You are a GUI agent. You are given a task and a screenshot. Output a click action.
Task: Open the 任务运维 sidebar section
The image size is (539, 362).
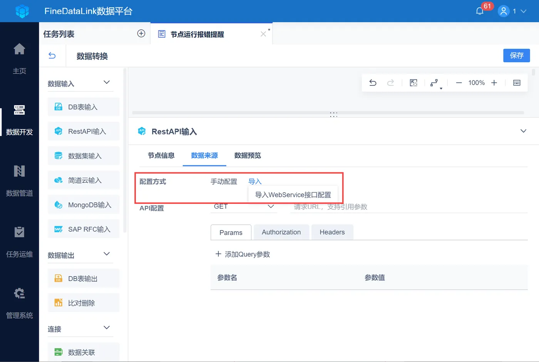[19, 242]
